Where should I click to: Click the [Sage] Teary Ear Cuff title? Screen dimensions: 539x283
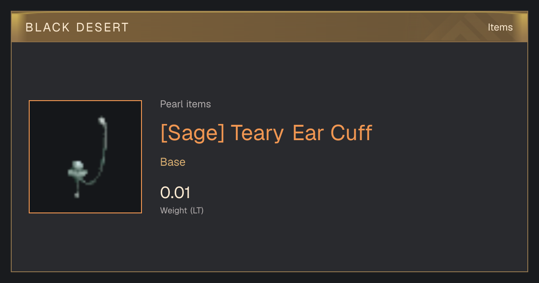tap(266, 133)
